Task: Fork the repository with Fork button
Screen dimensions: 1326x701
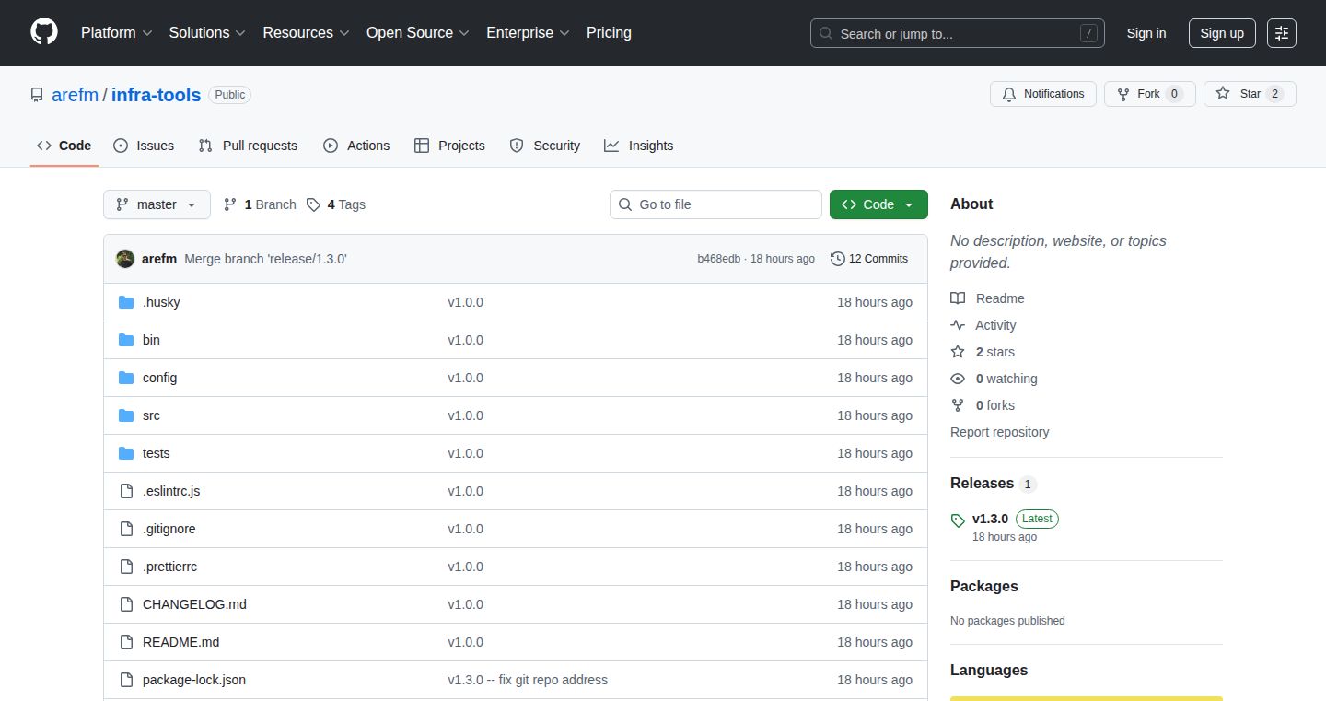Action: [1149, 94]
